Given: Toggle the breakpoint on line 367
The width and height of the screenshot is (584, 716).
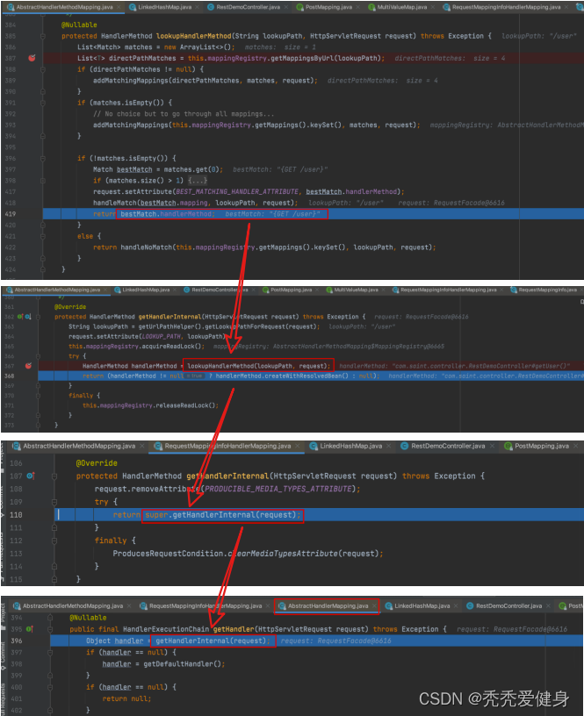Looking at the screenshot, I should (x=28, y=366).
